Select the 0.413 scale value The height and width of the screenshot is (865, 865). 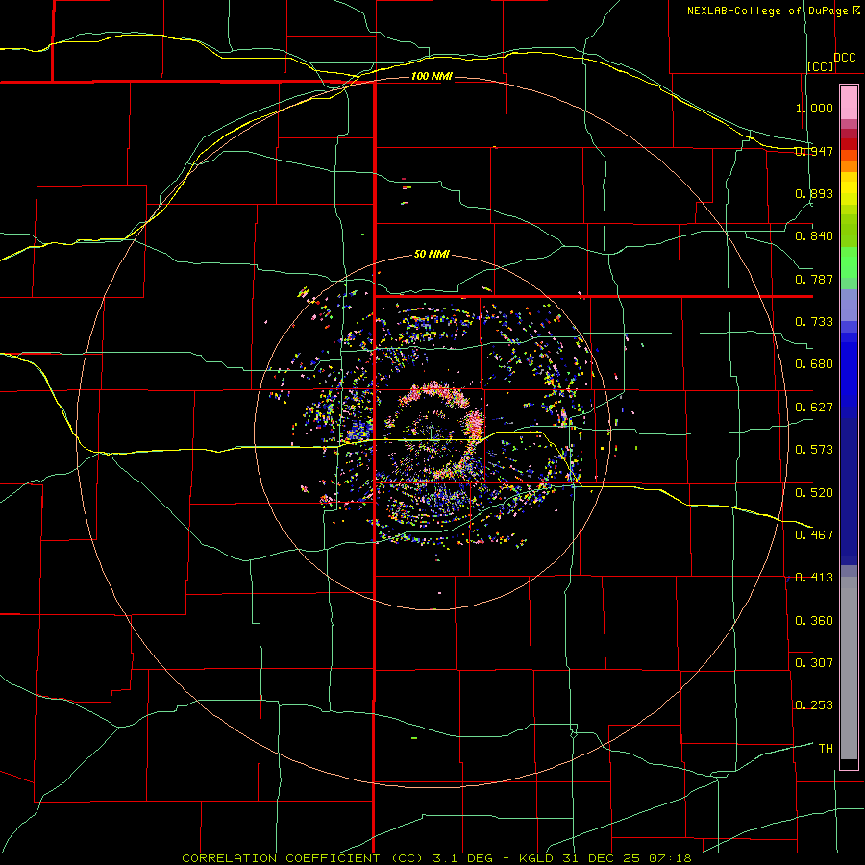tap(814, 578)
